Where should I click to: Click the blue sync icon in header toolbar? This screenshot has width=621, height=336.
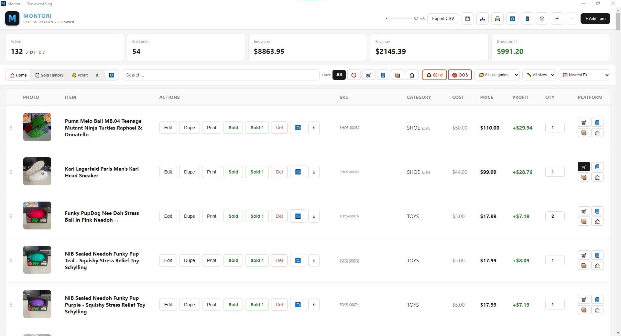(x=512, y=19)
